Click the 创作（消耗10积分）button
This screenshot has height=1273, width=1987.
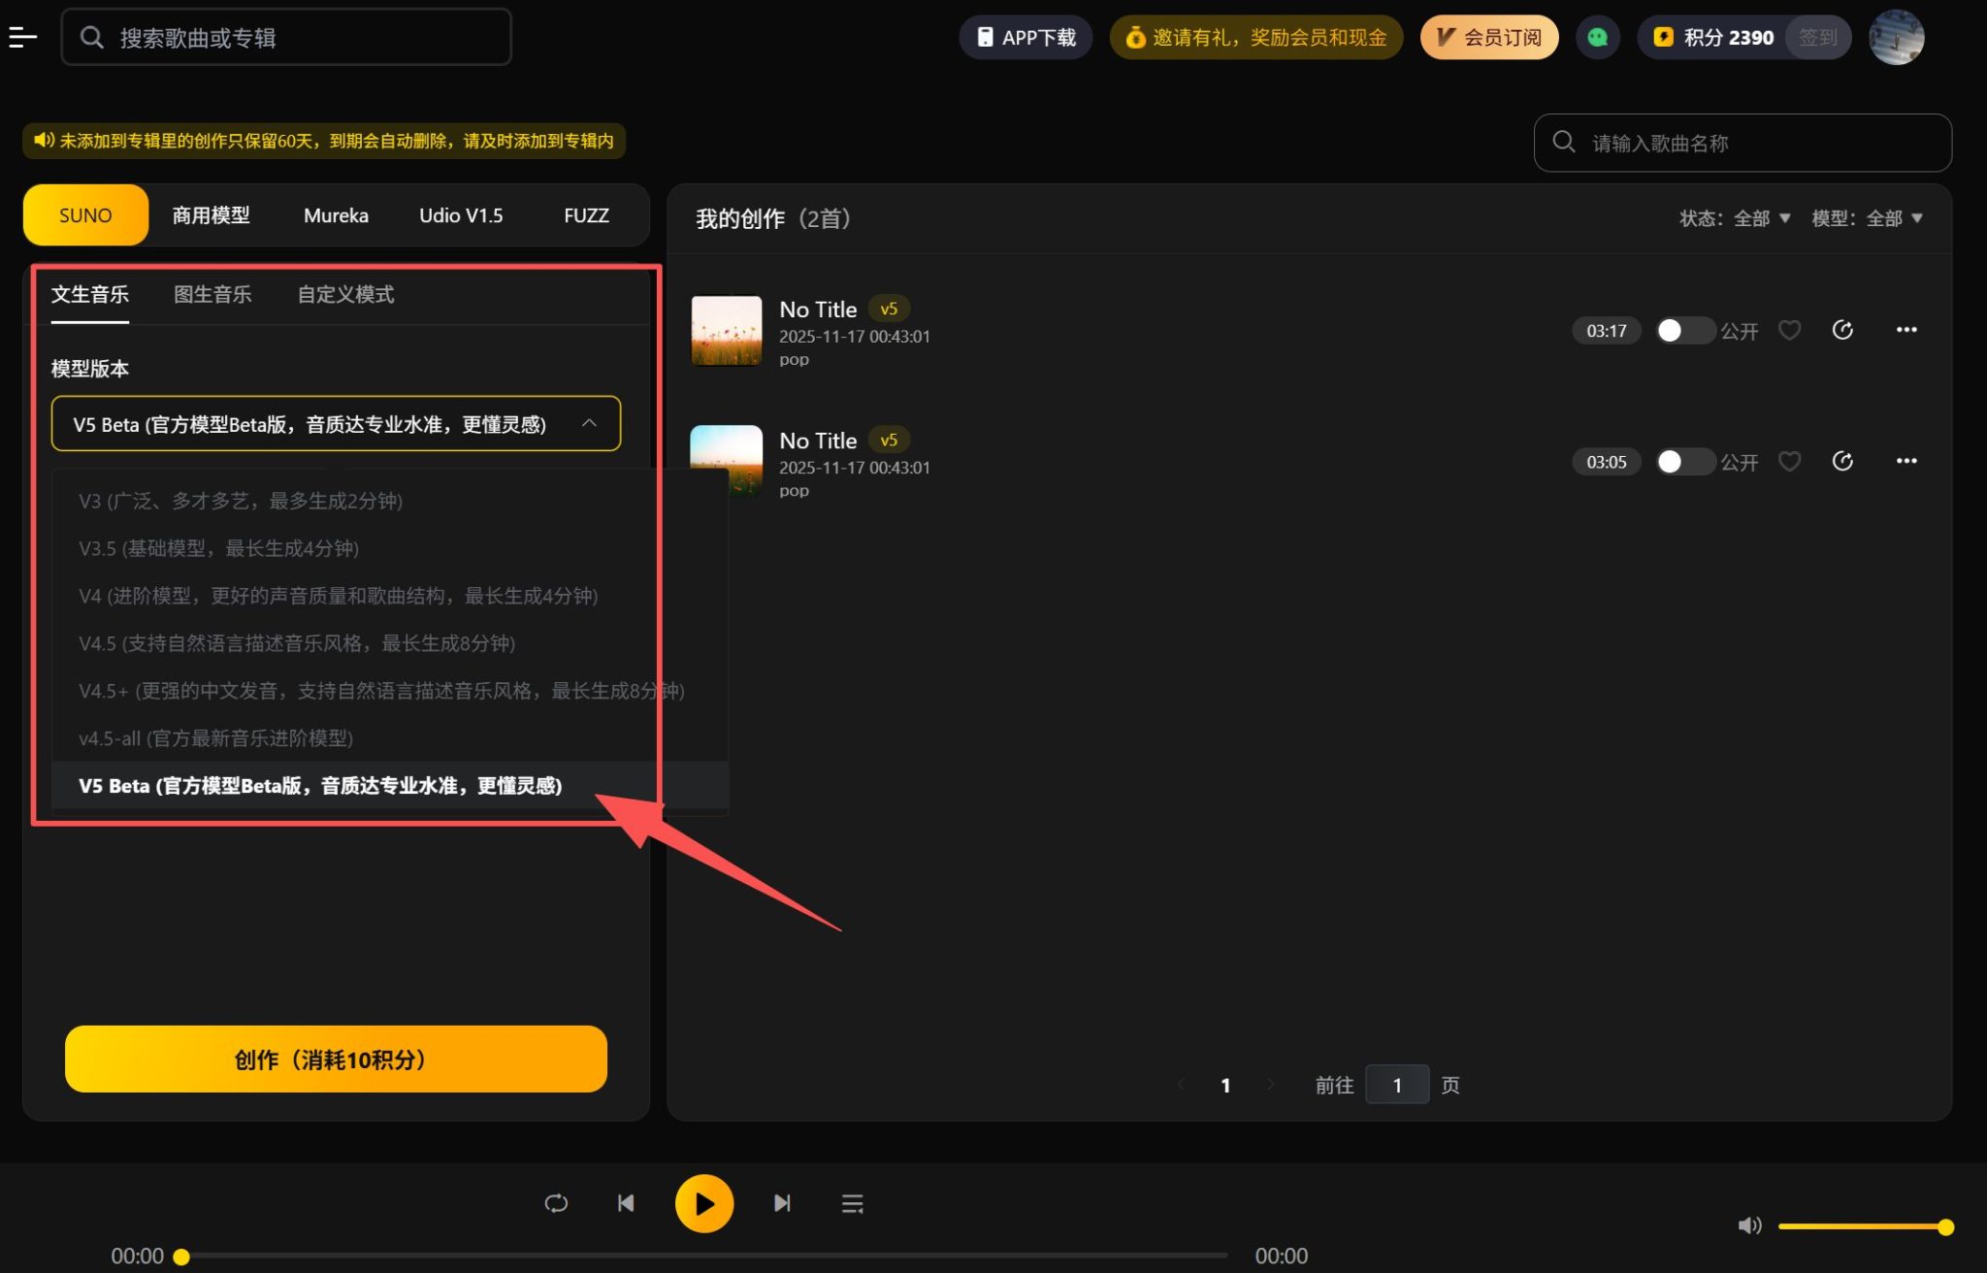click(x=335, y=1059)
